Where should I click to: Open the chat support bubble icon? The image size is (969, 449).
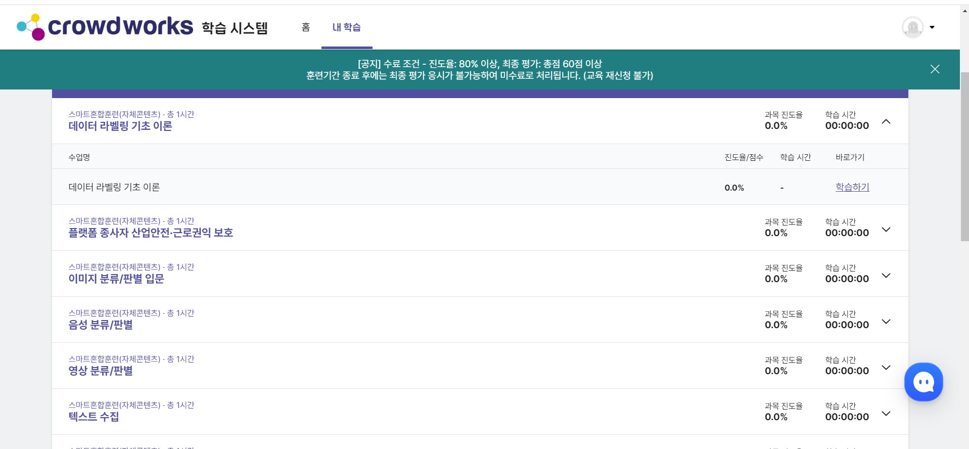click(924, 382)
